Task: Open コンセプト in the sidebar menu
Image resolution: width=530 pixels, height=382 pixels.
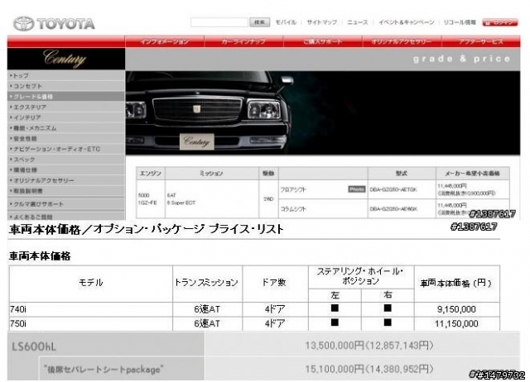Action: pos(66,86)
